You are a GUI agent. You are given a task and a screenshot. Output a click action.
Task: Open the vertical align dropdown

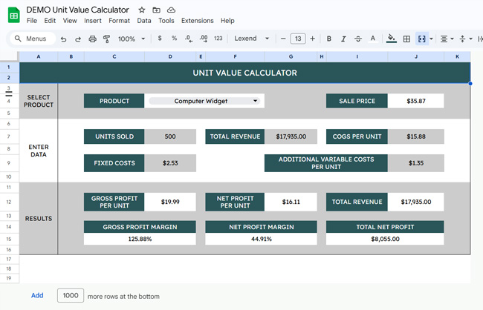[x=465, y=39]
